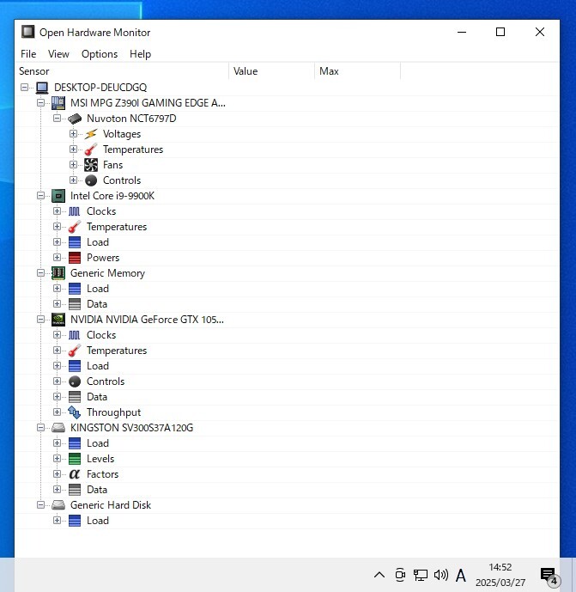Open the View menu
Image resolution: width=576 pixels, height=592 pixels.
coord(58,54)
